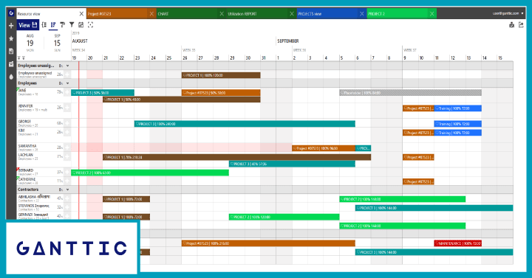Screen dimensions: 532x278
Task: Select the SAMANTHA resource name
Action: click(x=27, y=146)
